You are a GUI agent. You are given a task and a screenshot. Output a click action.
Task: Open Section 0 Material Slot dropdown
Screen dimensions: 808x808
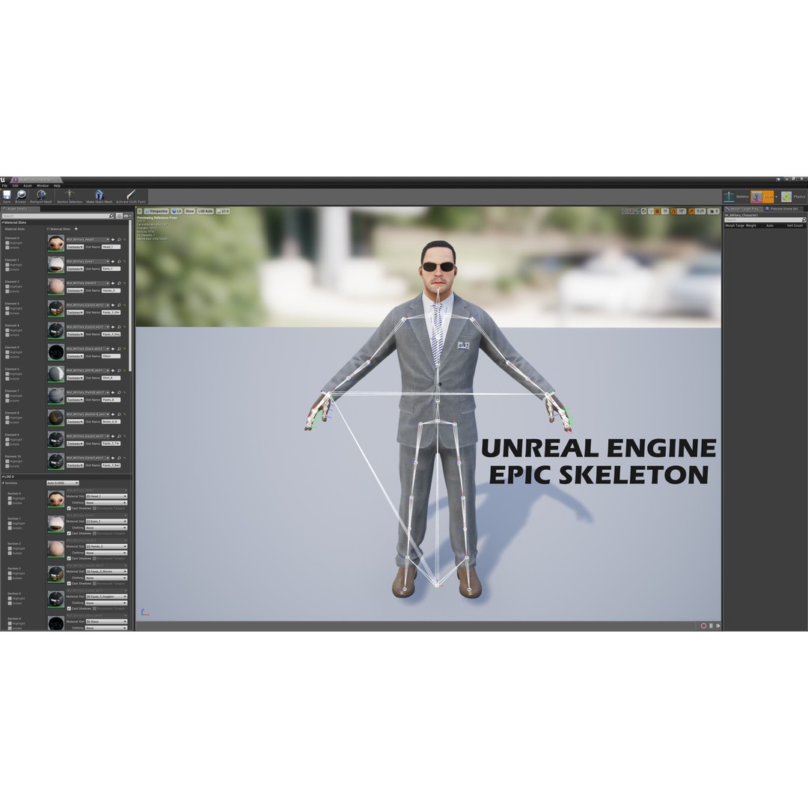tap(106, 496)
